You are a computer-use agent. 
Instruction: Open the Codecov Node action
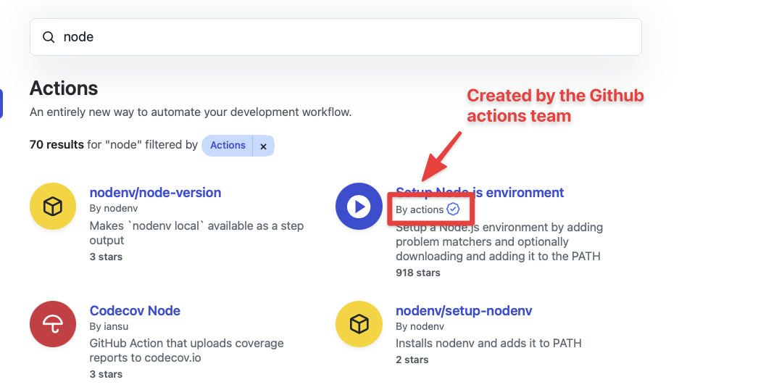pyautogui.click(x=135, y=311)
